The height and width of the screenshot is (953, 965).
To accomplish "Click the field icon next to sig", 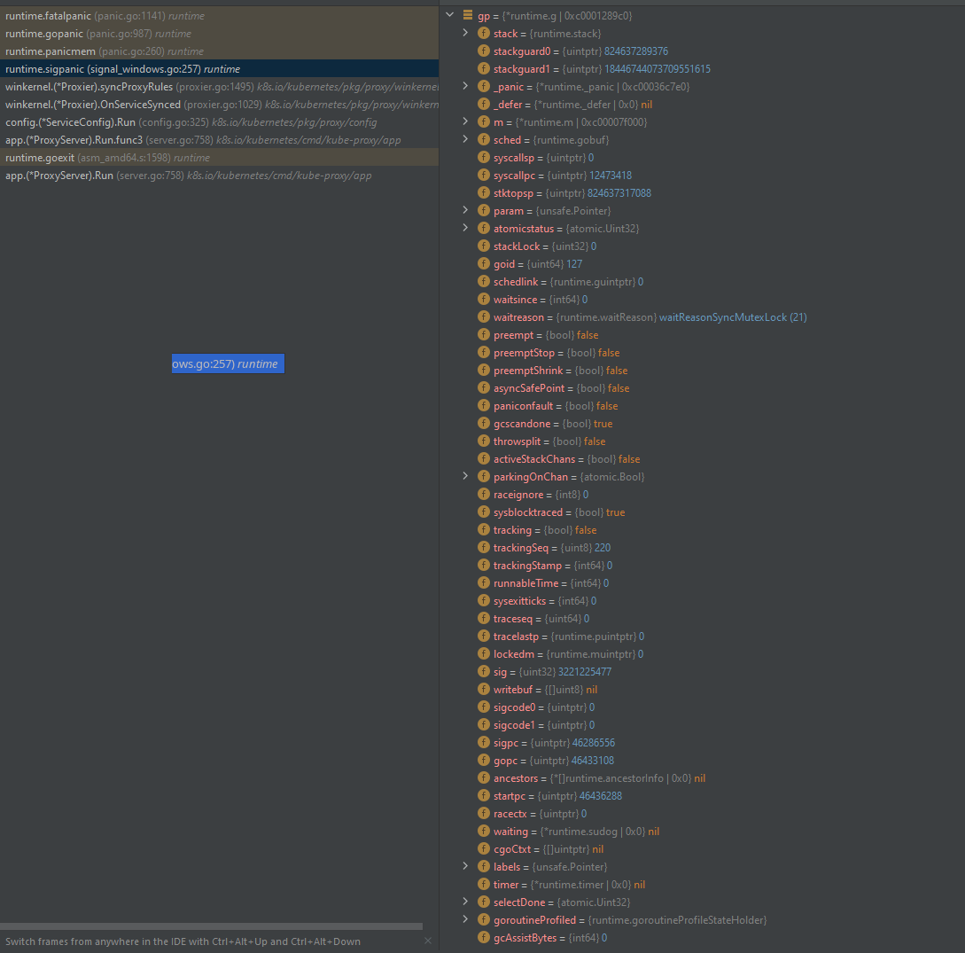I will tap(484, 672).
